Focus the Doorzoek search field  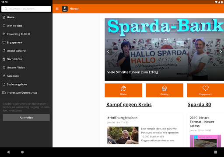26,9
